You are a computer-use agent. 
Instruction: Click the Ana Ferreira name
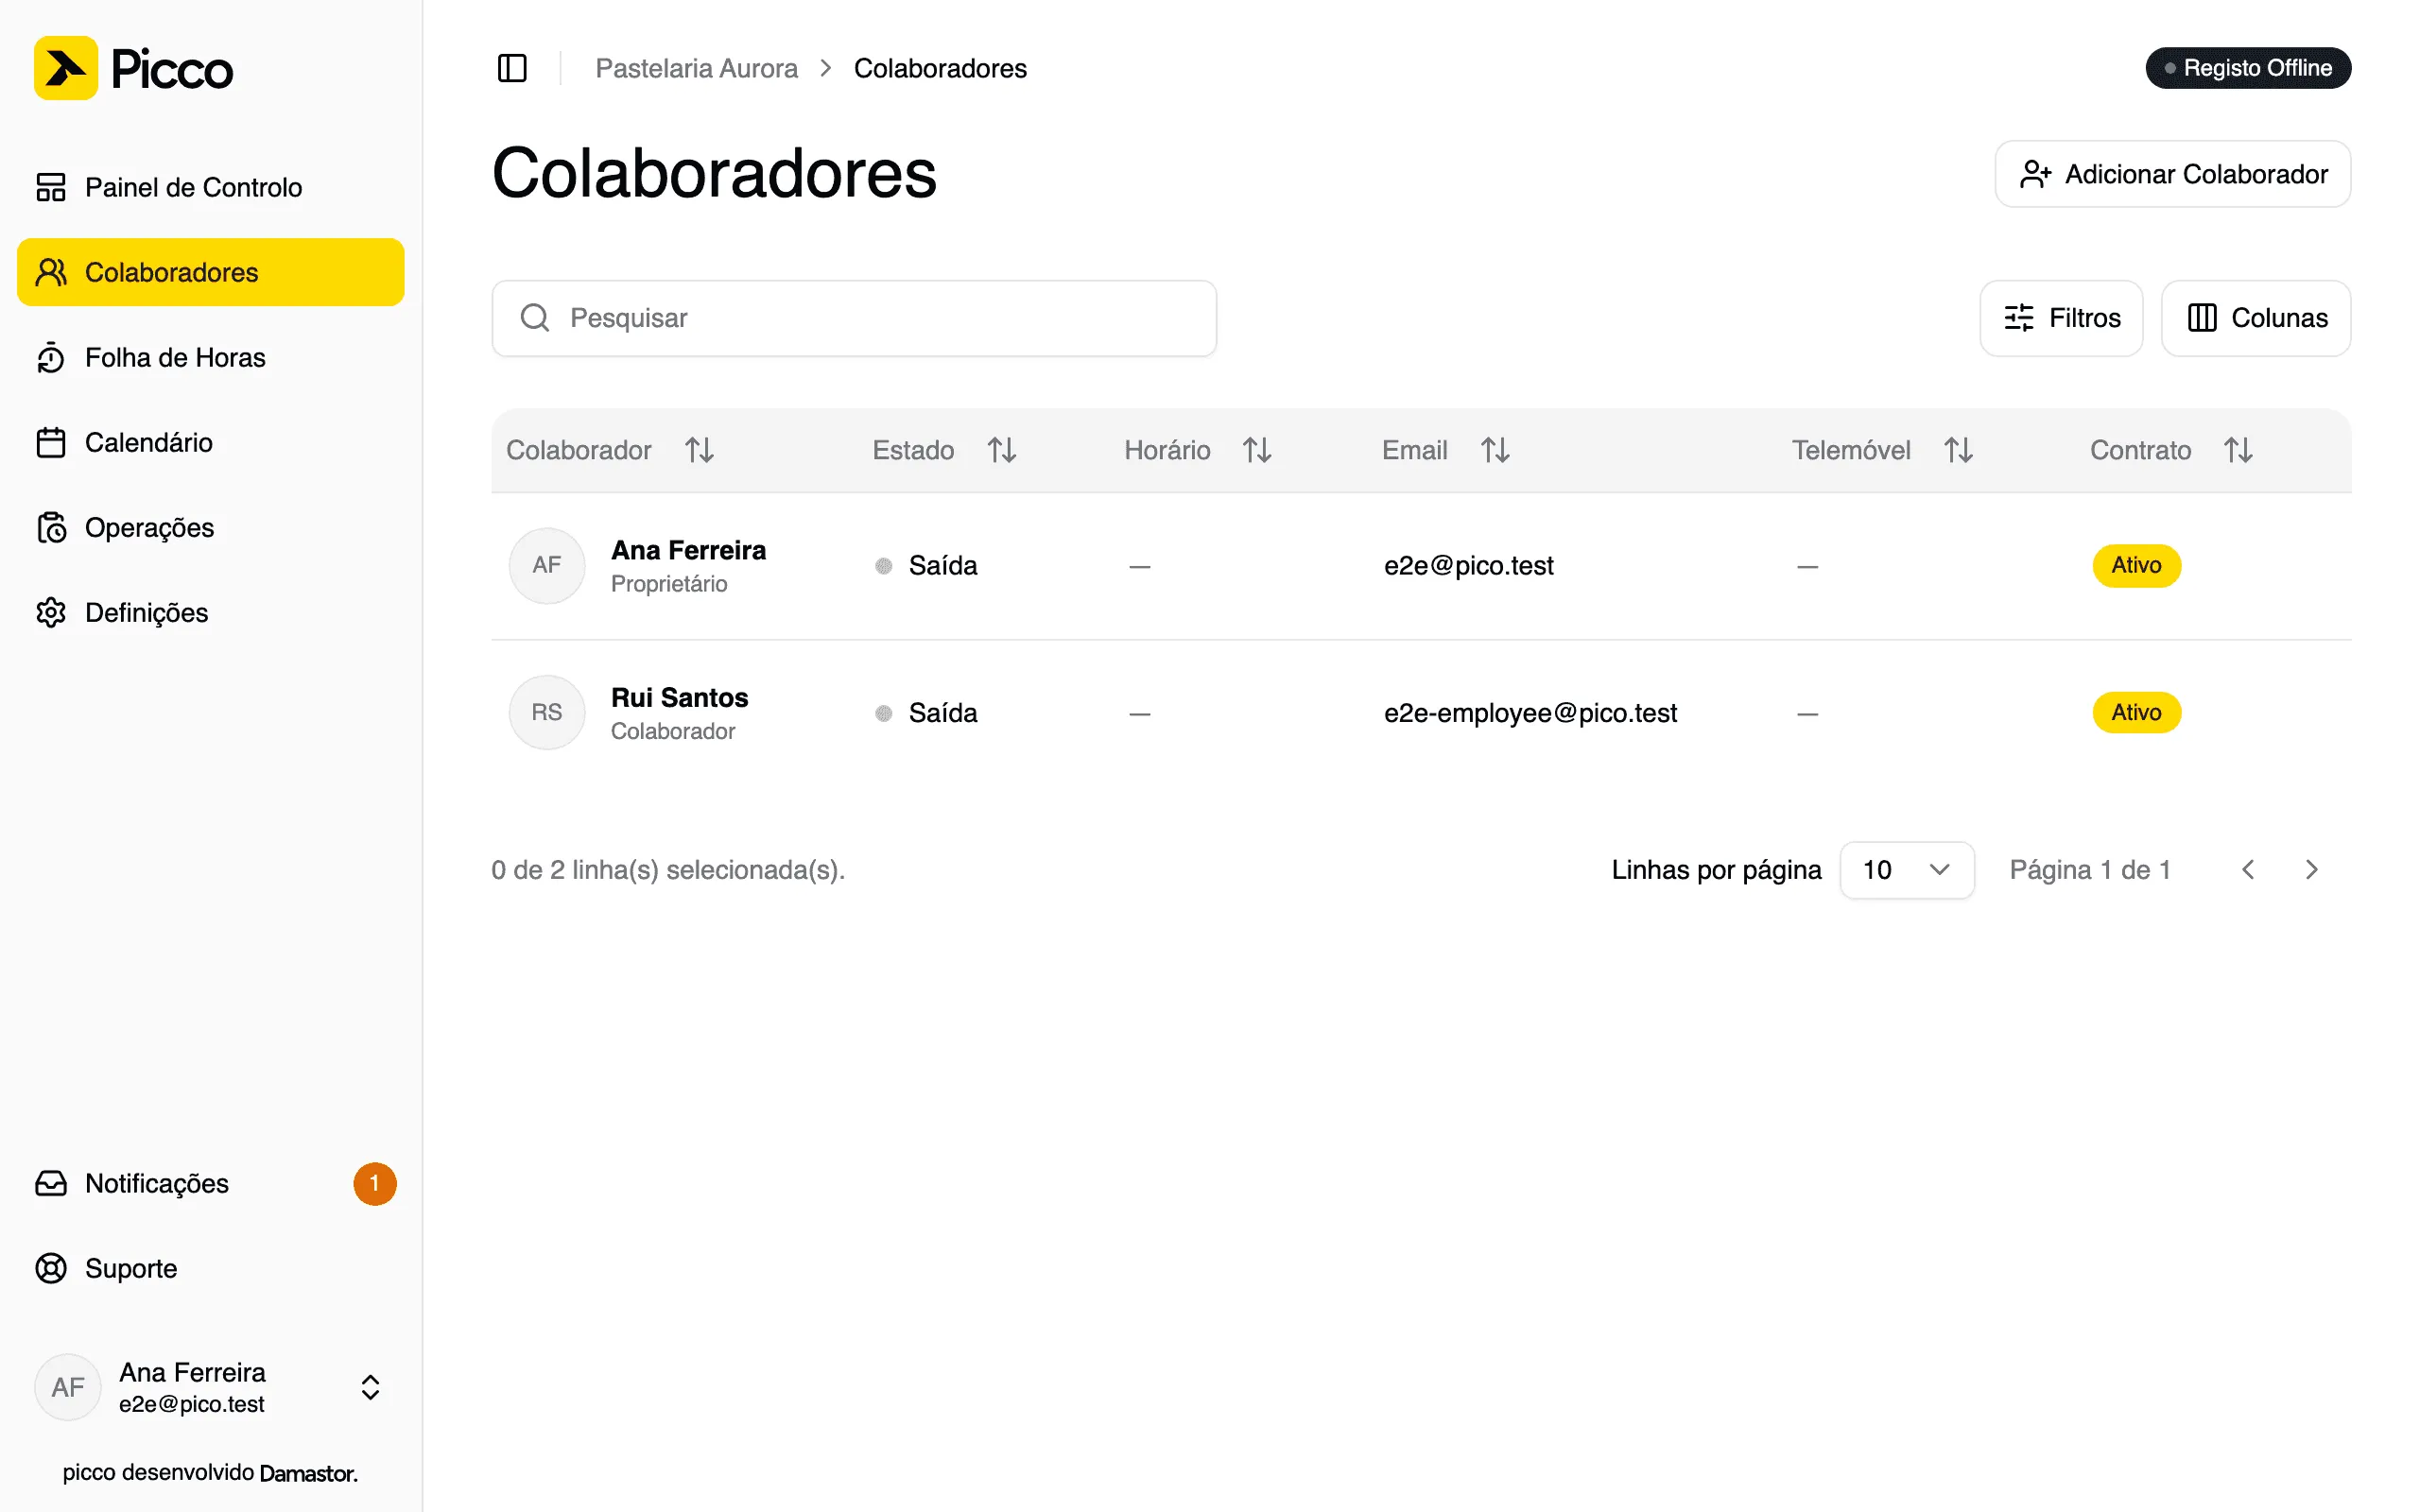[x=688, y=550]
